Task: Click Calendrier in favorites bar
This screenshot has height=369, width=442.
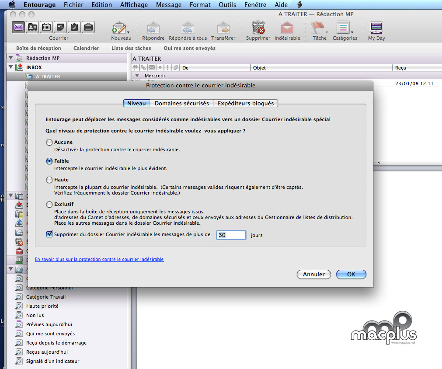Action: pyautogui.click(x=86, y=48)
